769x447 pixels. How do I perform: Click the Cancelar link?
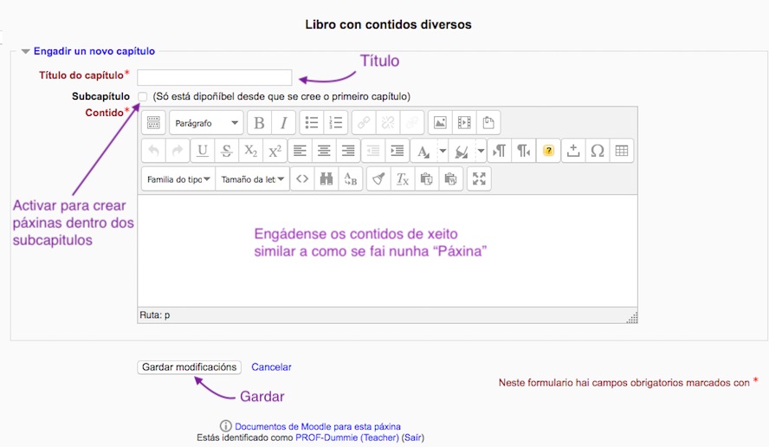pos(271,367)
